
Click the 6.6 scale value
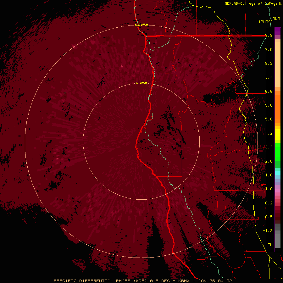click(269, 91)
